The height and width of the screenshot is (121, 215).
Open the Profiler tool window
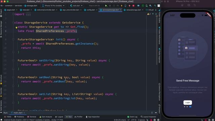(78, 117)
